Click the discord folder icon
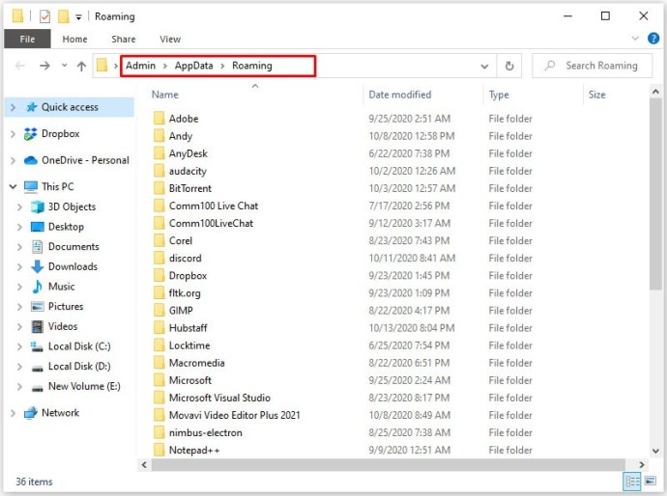Image resolution: width=667 pixels, height=496 pixels. click(159, 258)
